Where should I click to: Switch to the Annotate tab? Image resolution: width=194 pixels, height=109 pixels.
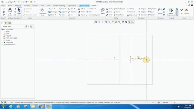27,6
